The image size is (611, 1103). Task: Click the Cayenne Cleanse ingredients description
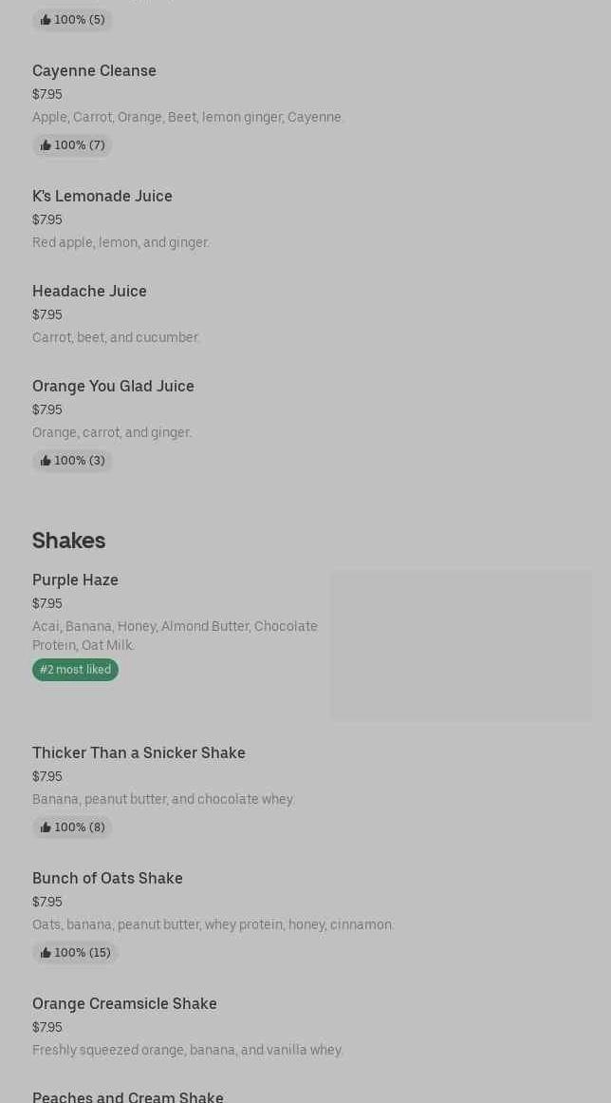pos(188,117)
